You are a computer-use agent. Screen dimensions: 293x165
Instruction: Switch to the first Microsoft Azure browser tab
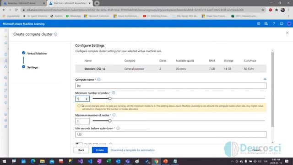22,3
